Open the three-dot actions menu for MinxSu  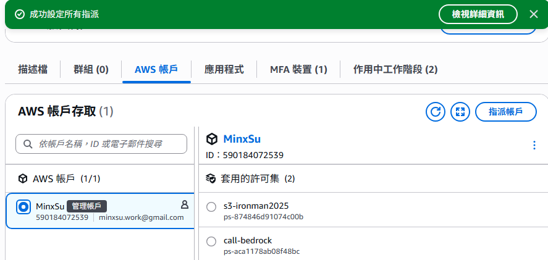pyautogui.click(x=534, y=145)
